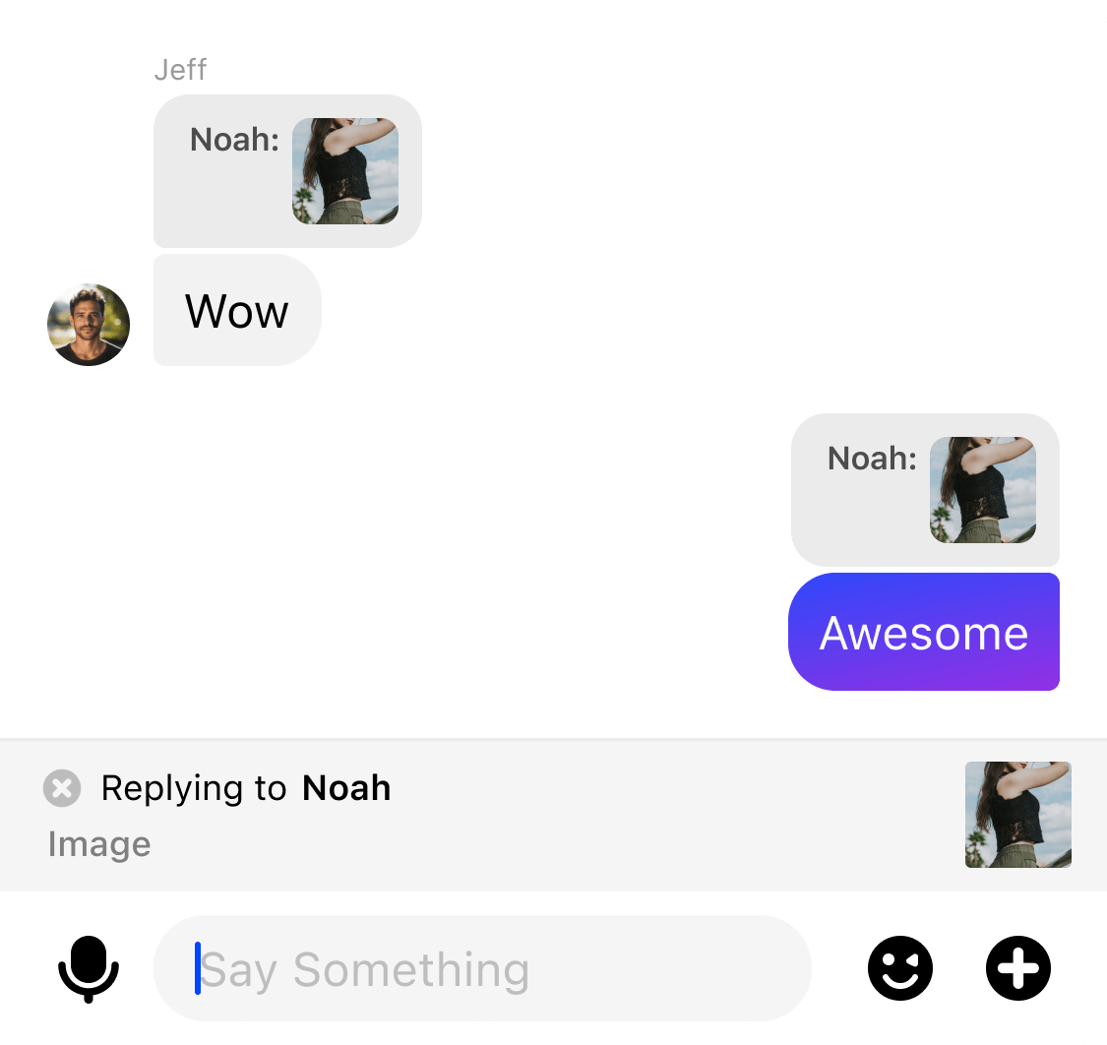Click the plus attachment icon
The image size is (1107, 1045).
point(1018,968)
